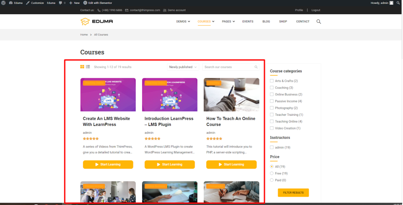The width and height of the screenshot is (403, 205).
Task: Start Learning the Create An LMS Website course
Action: coord(108,164)
